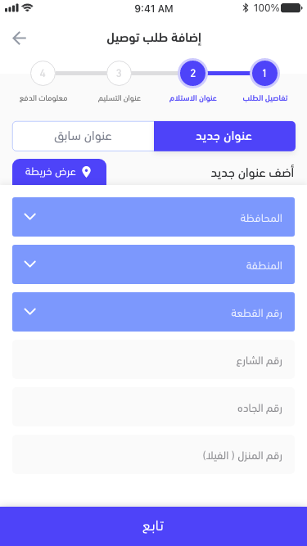Click the عرض خريطة button
This screenshot has height=546, width=307.
[59, 172]
